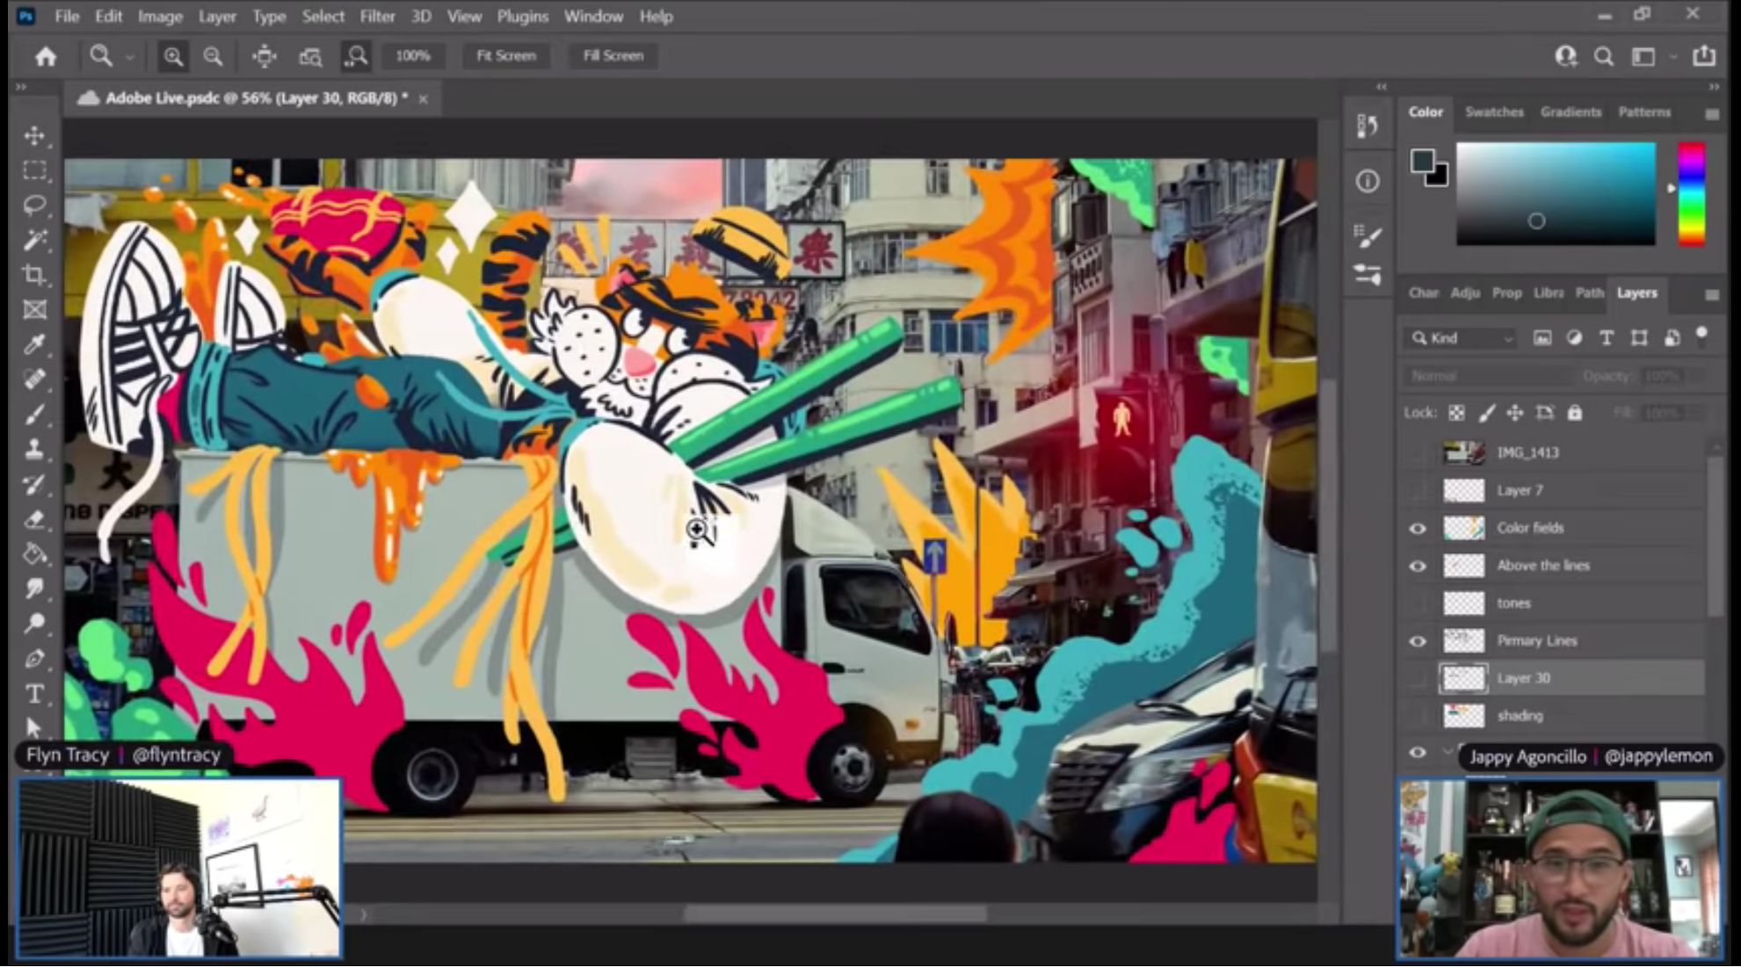Open the Layer menu

pyautogui.click(x=217, y=16)
